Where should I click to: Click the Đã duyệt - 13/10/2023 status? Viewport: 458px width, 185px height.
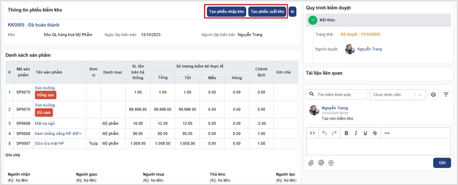click(x=360, y=34)
